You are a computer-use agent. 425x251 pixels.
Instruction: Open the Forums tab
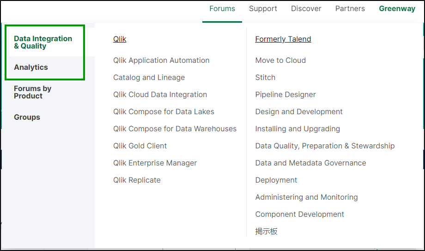click(x=222, y=9)
